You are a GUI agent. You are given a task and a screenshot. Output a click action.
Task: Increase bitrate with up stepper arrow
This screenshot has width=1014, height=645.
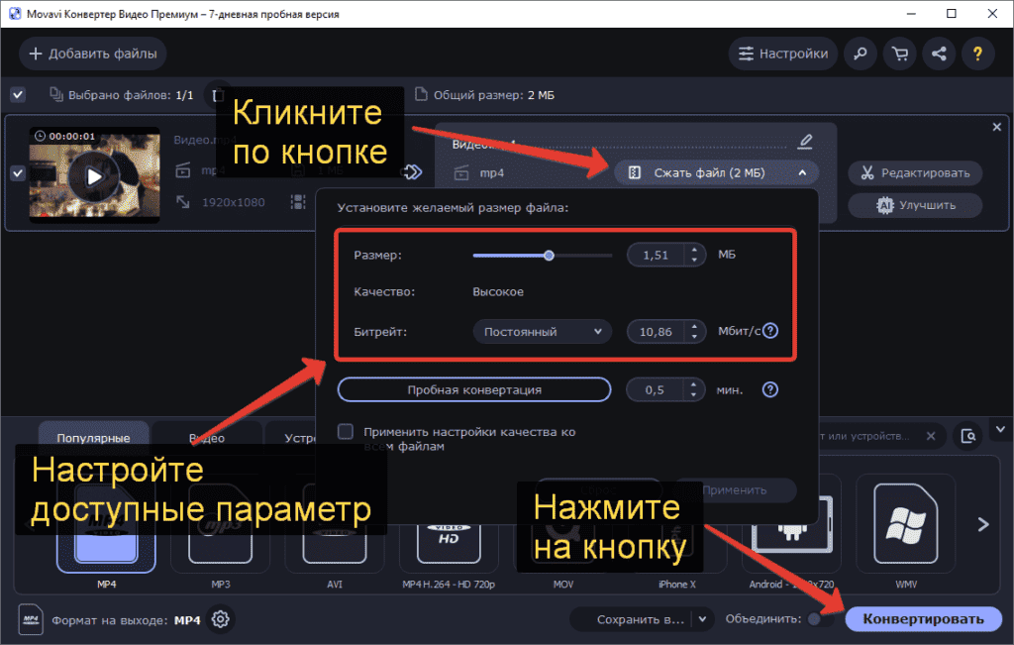(x=694, y=326)
